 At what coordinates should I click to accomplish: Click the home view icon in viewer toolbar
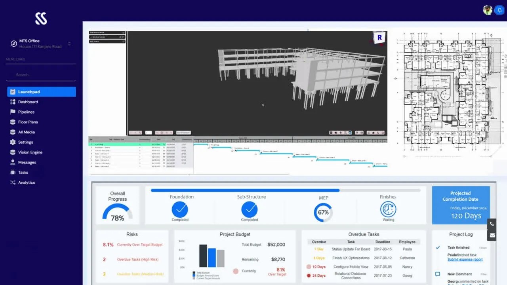click(373, 133)
